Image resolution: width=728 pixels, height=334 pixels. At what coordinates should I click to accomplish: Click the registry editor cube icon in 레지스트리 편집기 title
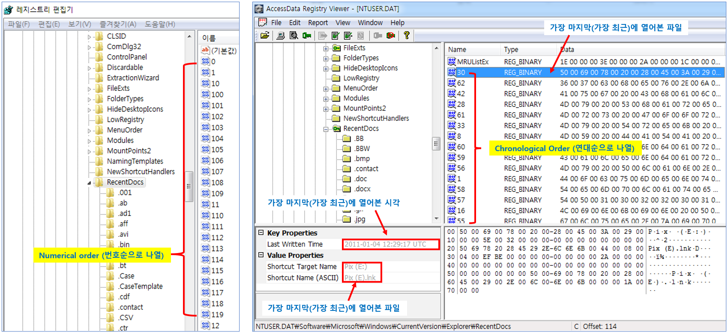pyautogui.click(x=9, y=9)
